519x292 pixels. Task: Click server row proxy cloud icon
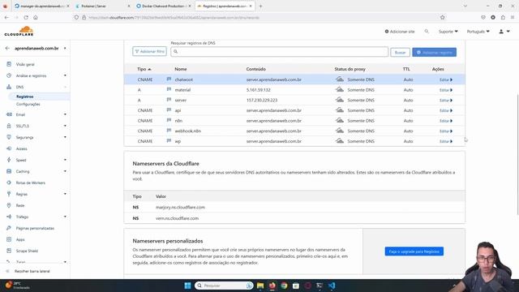pos(340,100)
